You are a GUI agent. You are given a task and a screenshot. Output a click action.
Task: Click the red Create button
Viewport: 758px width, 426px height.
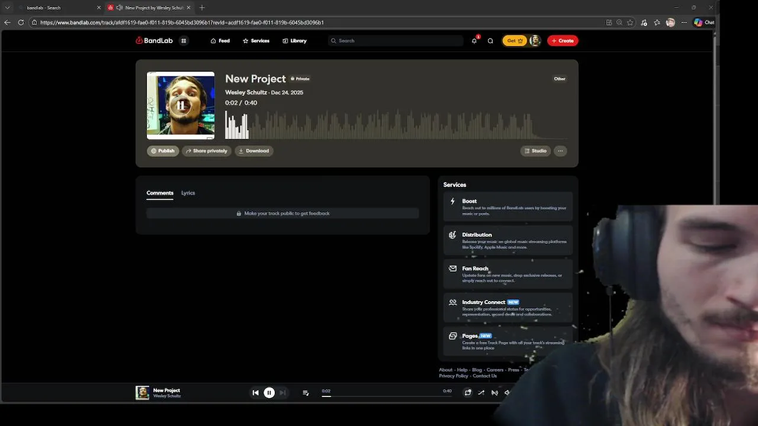click(x=563, y=41)
